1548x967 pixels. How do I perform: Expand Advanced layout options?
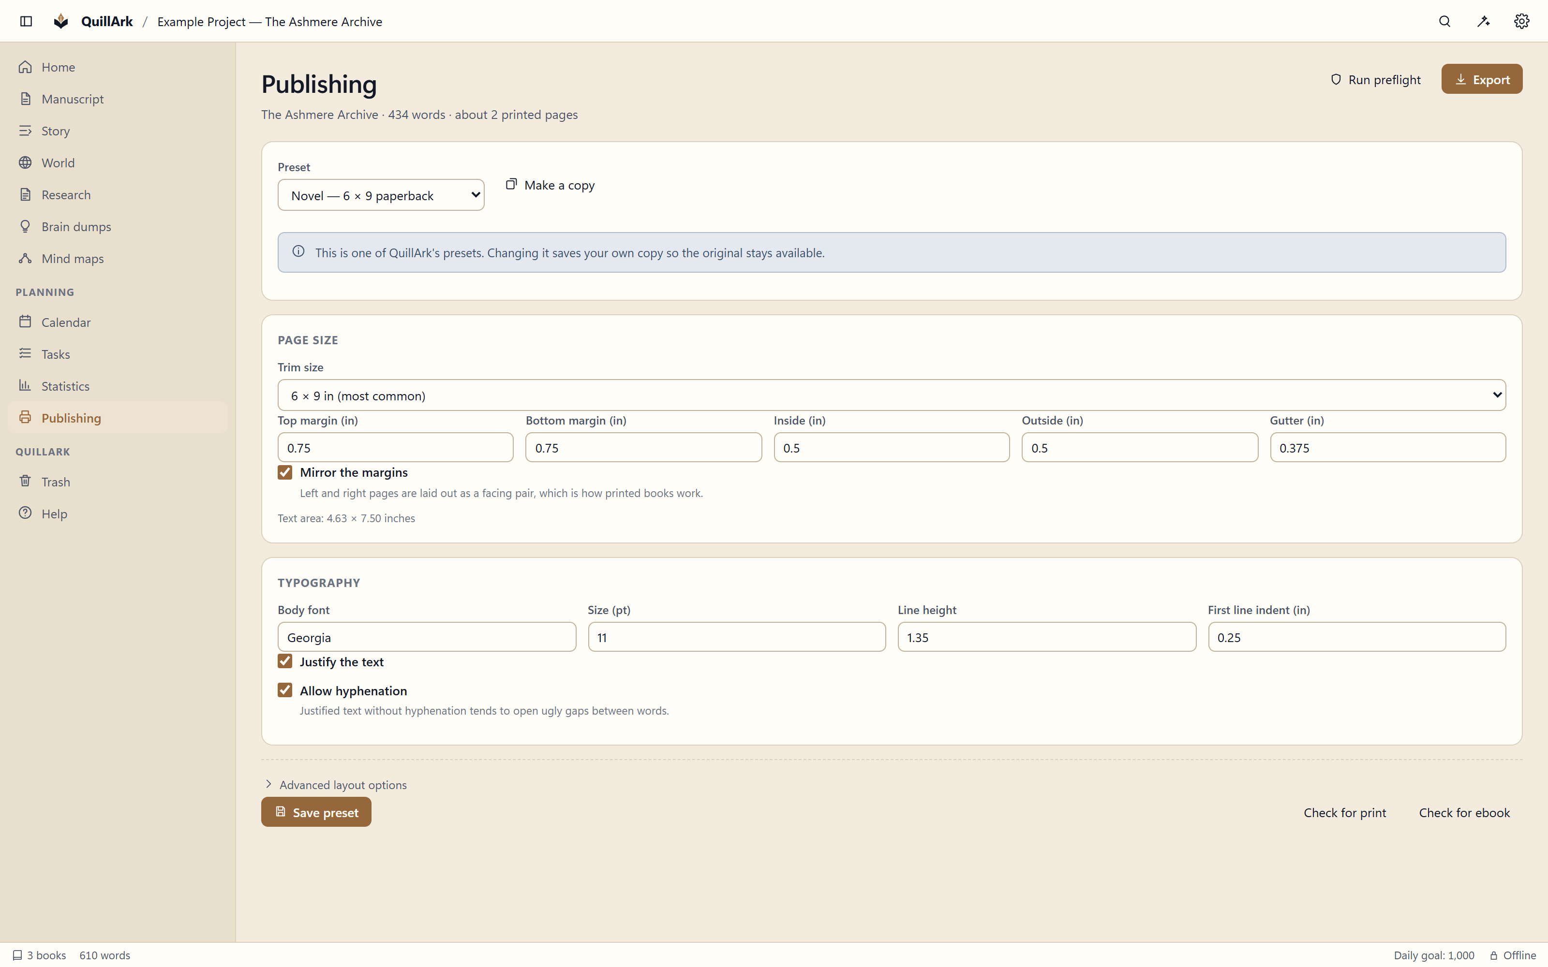coord(336,785)
